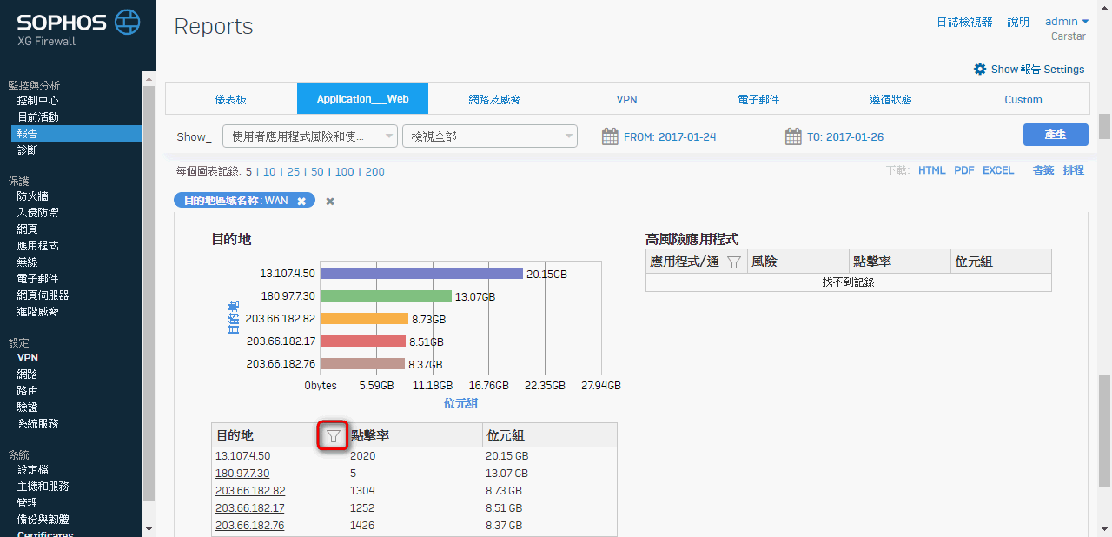Click the filter icon in the 目的地 column
This screenshot has width=1112, height=537.
333,436
